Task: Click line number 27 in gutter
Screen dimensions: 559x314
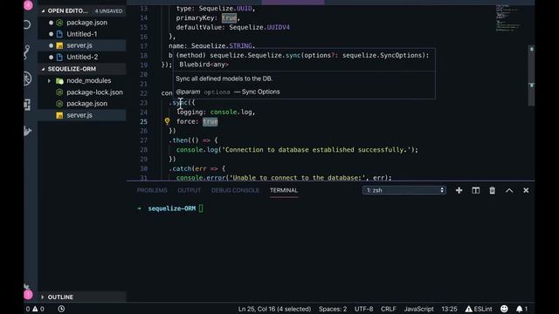Action: coord(143,140)
